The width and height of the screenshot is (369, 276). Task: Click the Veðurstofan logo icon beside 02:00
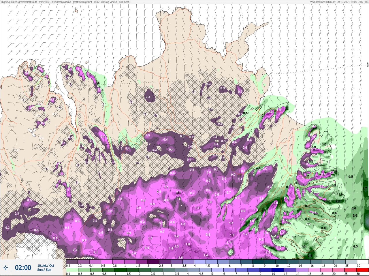pos(6,268)
